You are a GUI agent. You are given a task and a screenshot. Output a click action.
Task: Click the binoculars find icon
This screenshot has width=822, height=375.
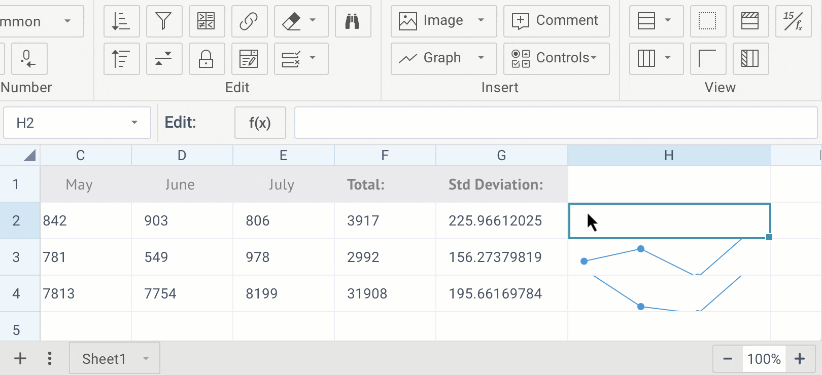353,21
